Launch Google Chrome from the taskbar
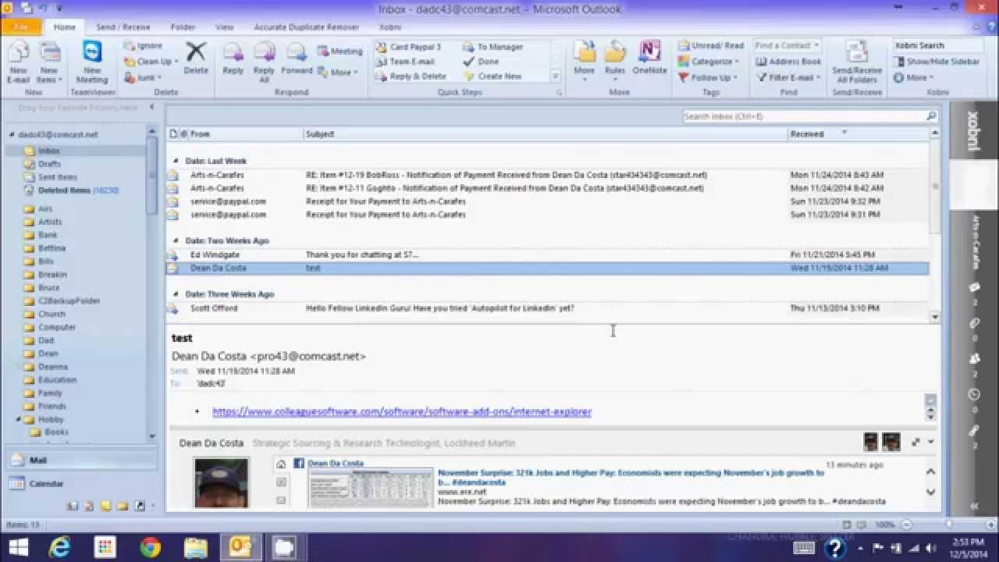 coord(151,547)
